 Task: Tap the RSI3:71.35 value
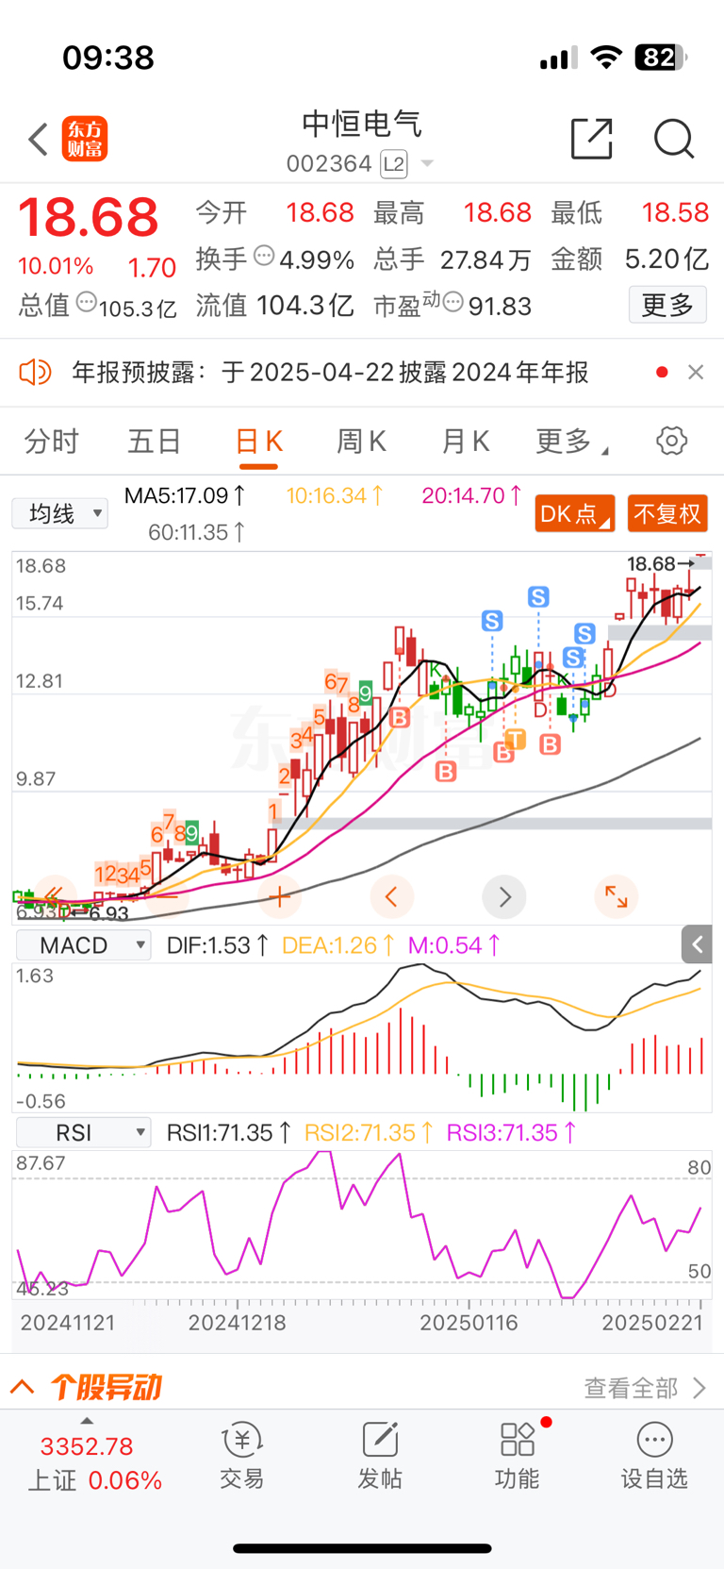pos(511,1132)
